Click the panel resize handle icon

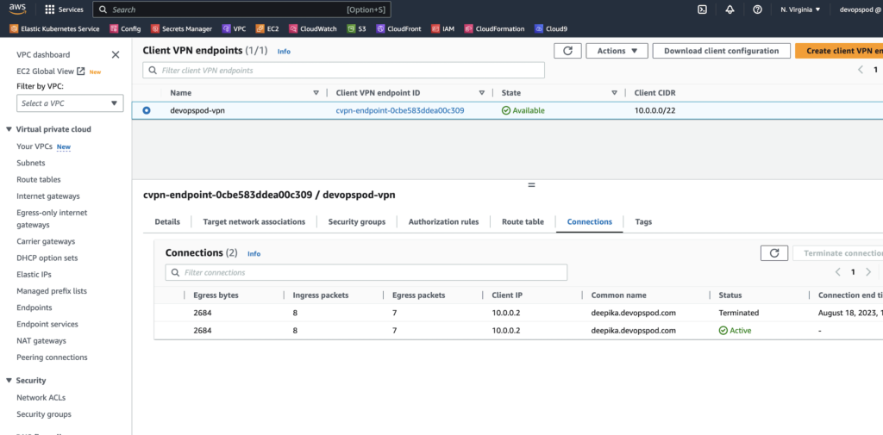click(x=531, y=184)
